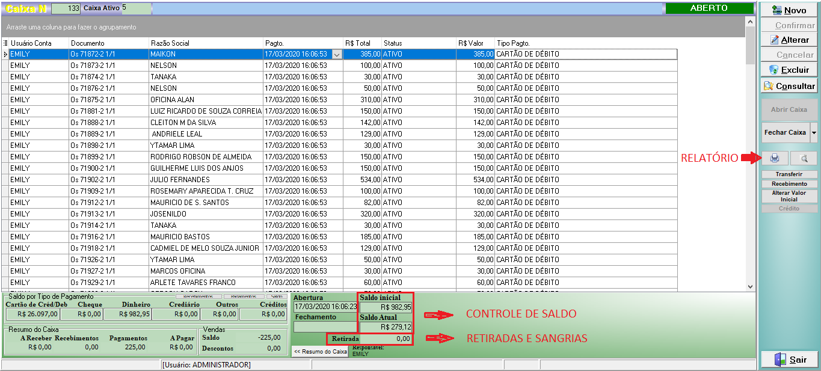The width and height of the screenshot is (821, 371).
Task: Click the vertical scrollbar down arrow
Action: (749, 287)
